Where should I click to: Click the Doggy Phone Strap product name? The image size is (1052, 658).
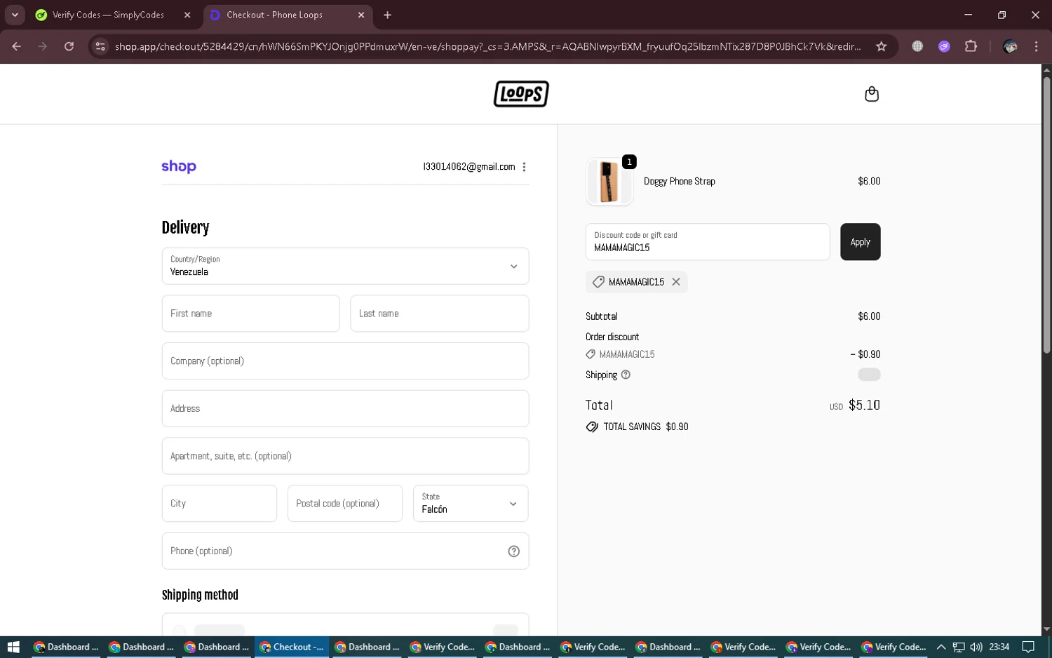pyautogui.click(x=680, y=181)
